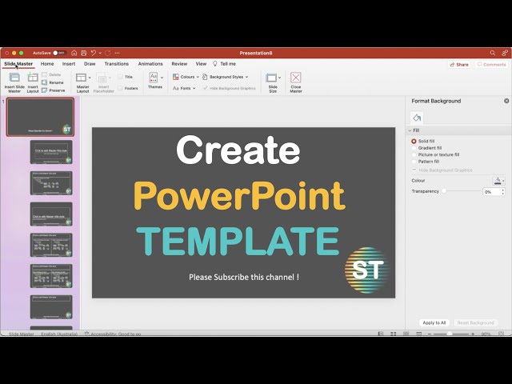512x384 pixels.
Task: Click the Apply to All button
Action: click(434, 322)
